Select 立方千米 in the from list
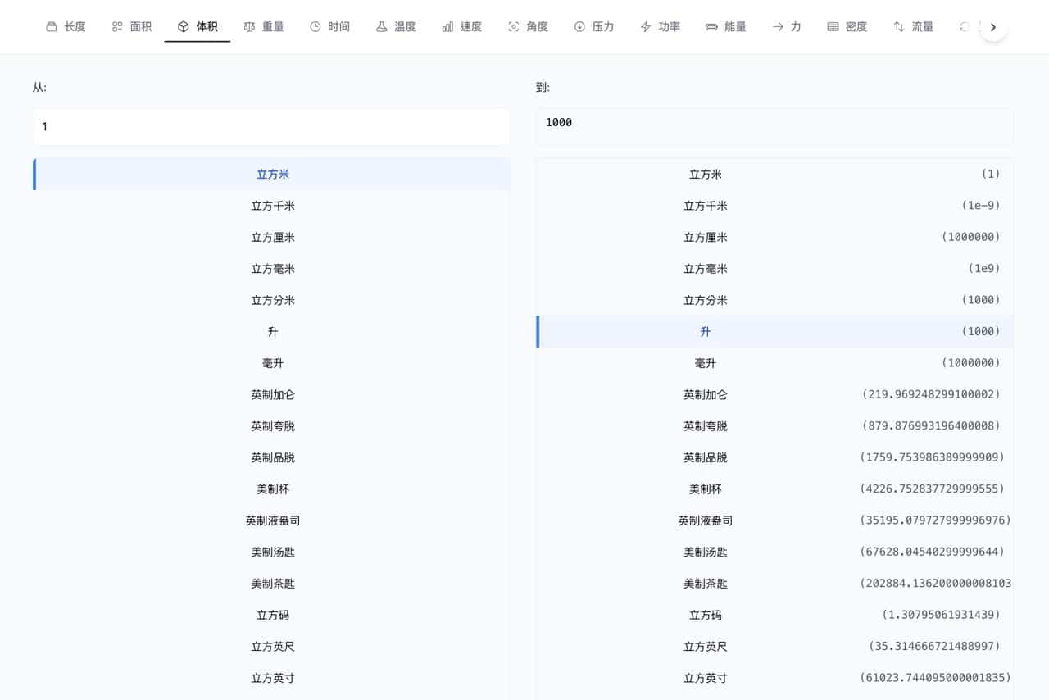1049x700 pixels. click(271, 206)
